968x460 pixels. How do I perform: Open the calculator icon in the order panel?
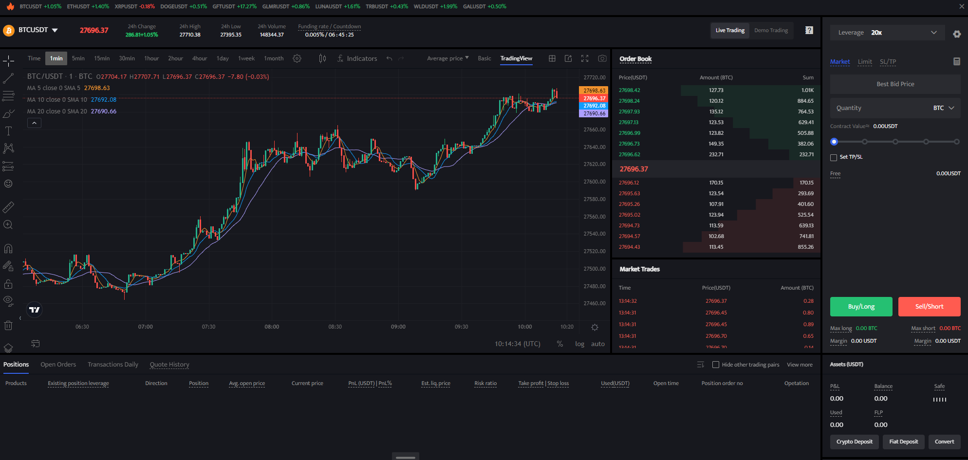[957, 61]
